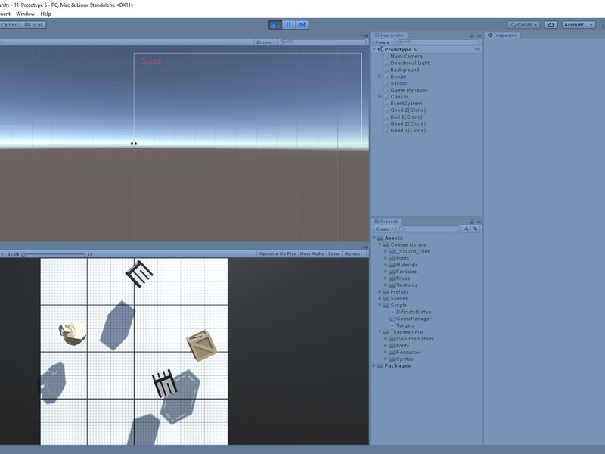Toggle the Stats overlay
Image resolution: width=605 pixels, height=454 pixels.
334,253
